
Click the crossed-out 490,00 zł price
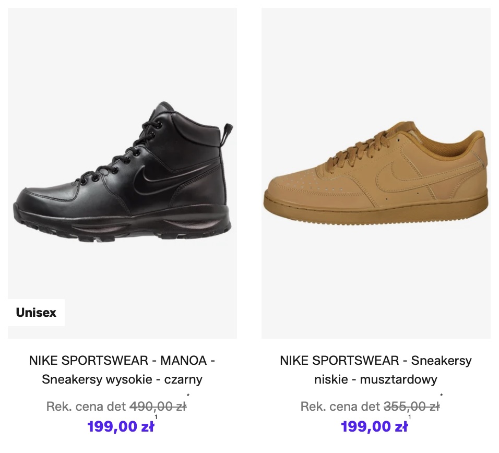[158, 406]
